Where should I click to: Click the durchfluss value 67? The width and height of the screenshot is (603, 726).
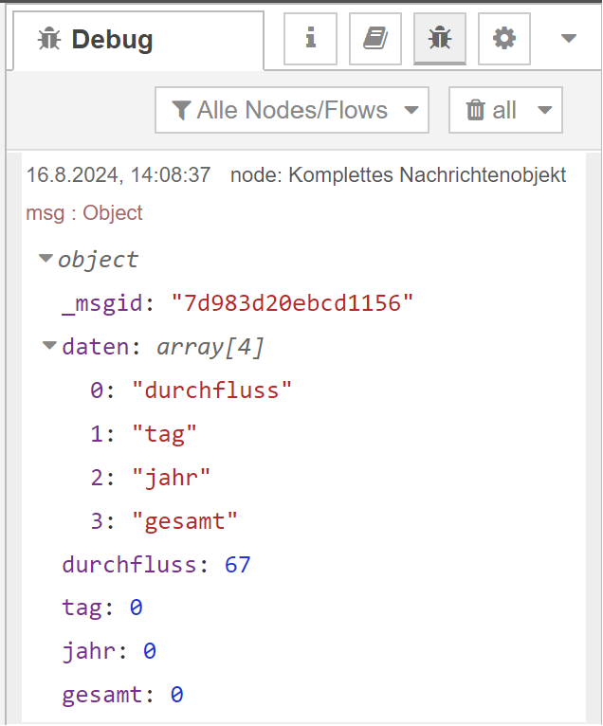point(237,565)
